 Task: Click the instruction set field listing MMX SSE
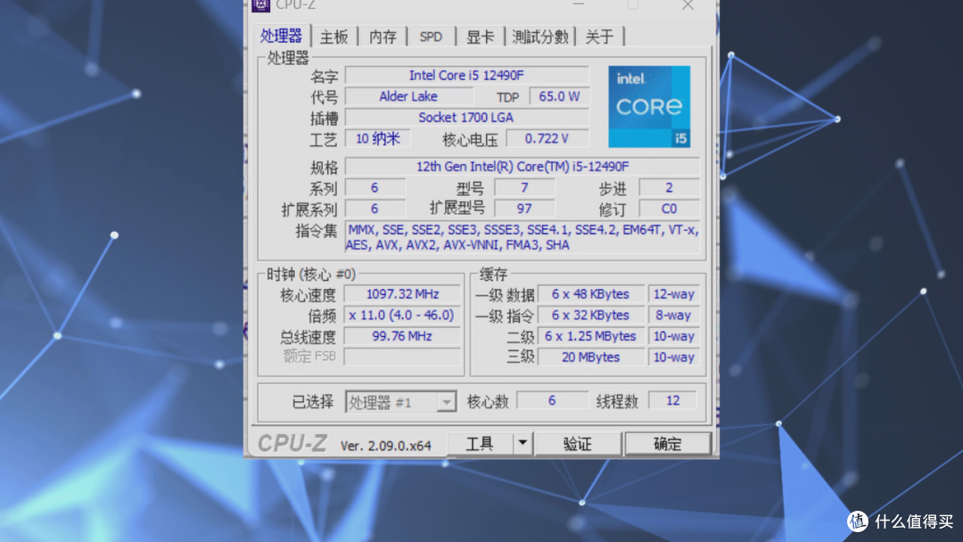pos(524,237)
